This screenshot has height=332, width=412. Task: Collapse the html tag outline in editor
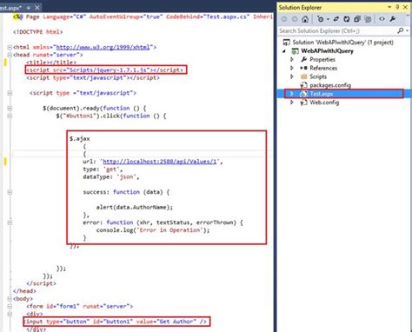click(x=10, y=47)
